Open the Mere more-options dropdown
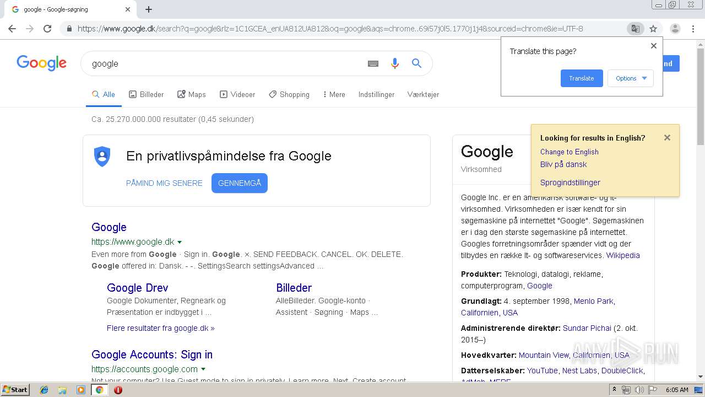 point(334,94)
